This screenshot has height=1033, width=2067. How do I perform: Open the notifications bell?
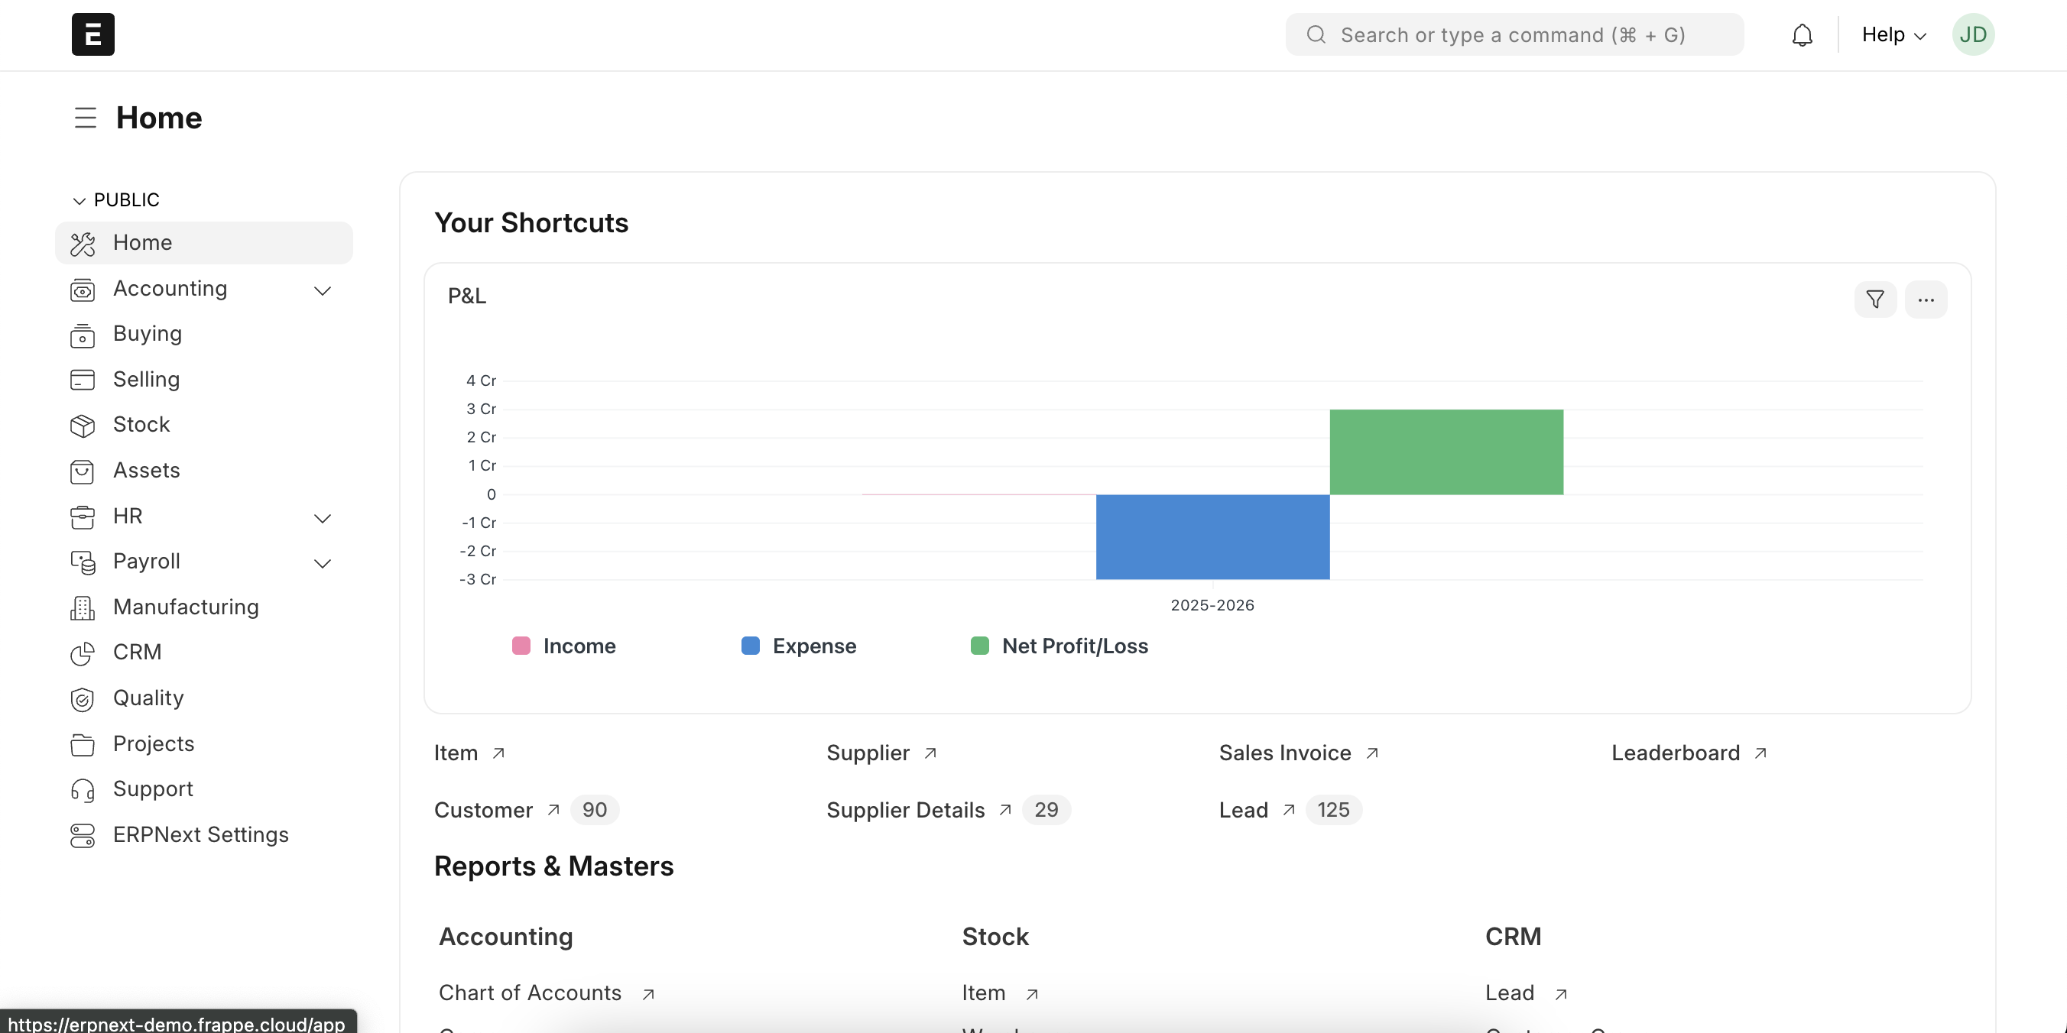[1803, 35]
